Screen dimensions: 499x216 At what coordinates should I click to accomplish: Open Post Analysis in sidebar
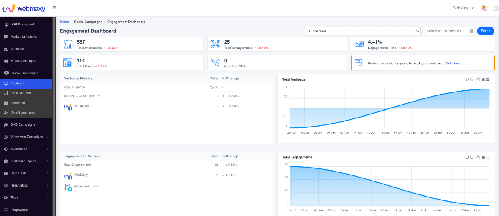pos(26,93)
